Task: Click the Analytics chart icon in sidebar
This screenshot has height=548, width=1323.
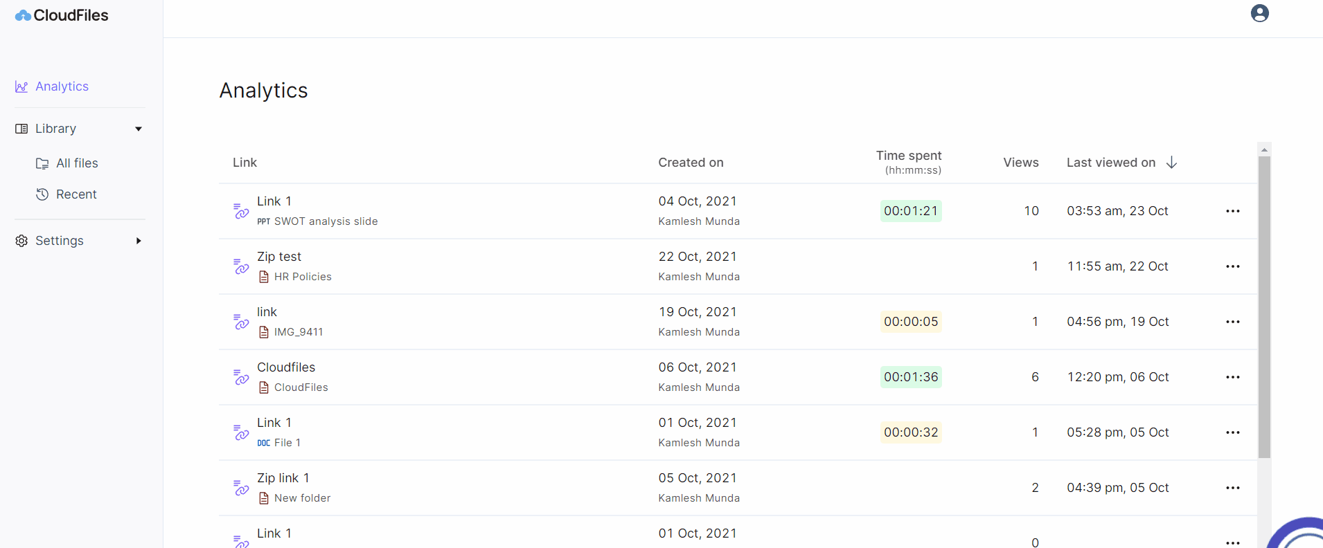Action: coord(21,86)
